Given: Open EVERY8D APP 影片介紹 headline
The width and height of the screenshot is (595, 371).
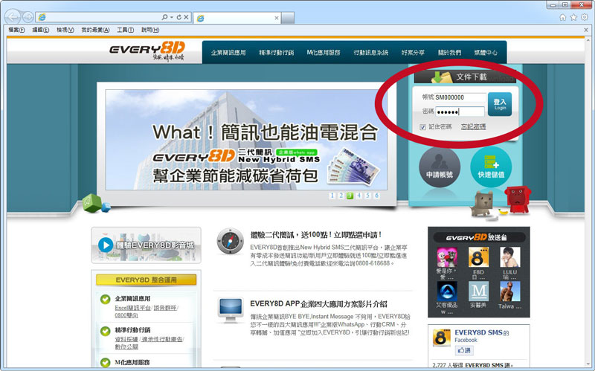Looking at the screenshot, I should (318, 304).
